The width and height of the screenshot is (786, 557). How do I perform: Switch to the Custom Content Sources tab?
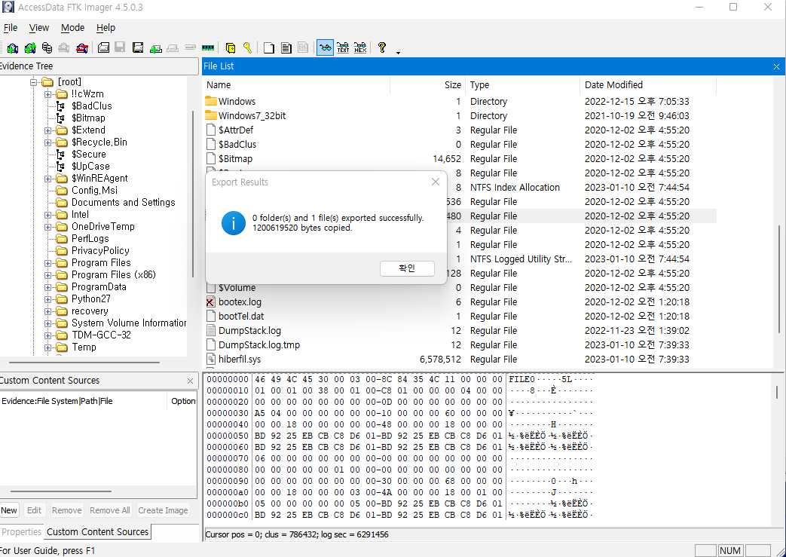click(98, 532)
